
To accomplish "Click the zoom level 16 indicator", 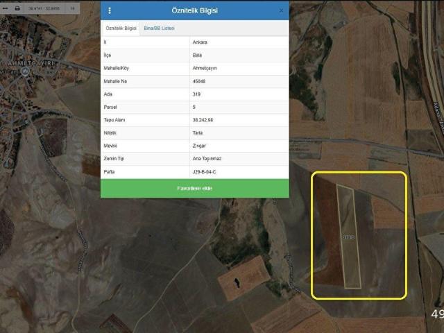I will point(73,8).
